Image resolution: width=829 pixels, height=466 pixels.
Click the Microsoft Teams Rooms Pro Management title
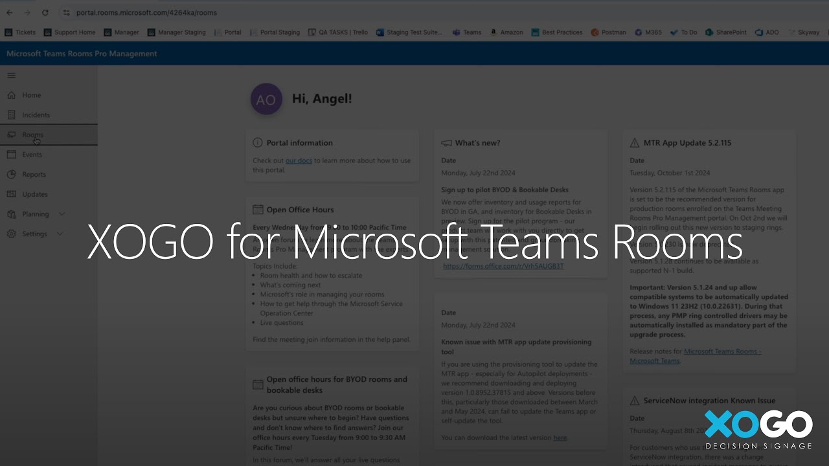[x=82, y=54]
